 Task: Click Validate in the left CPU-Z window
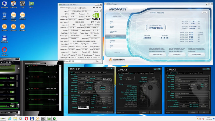96,112
